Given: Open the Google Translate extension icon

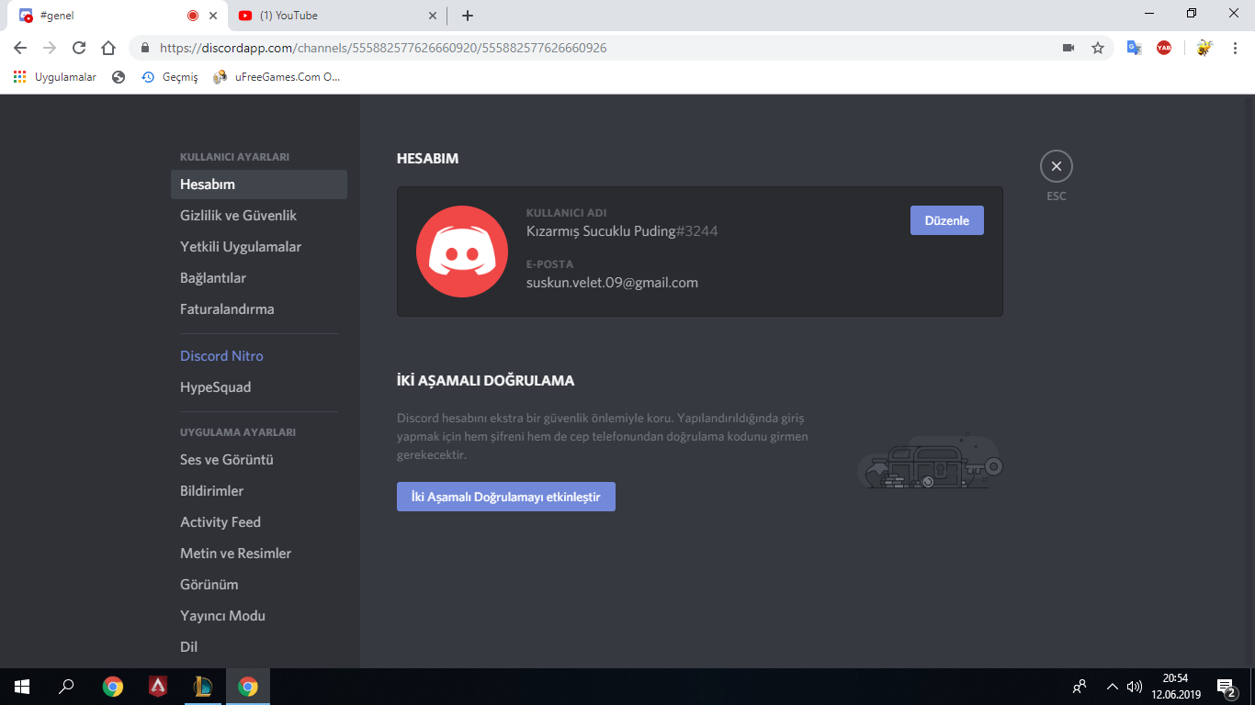Looking at the screenshot, I should [x=1135, y=48].
